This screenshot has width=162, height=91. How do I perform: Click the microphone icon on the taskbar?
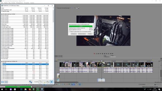pos(15,89)
